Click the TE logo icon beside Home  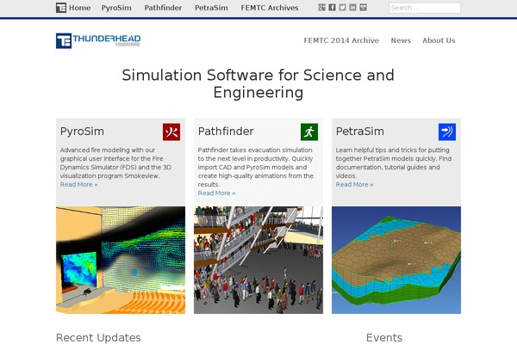pos(61,8)
